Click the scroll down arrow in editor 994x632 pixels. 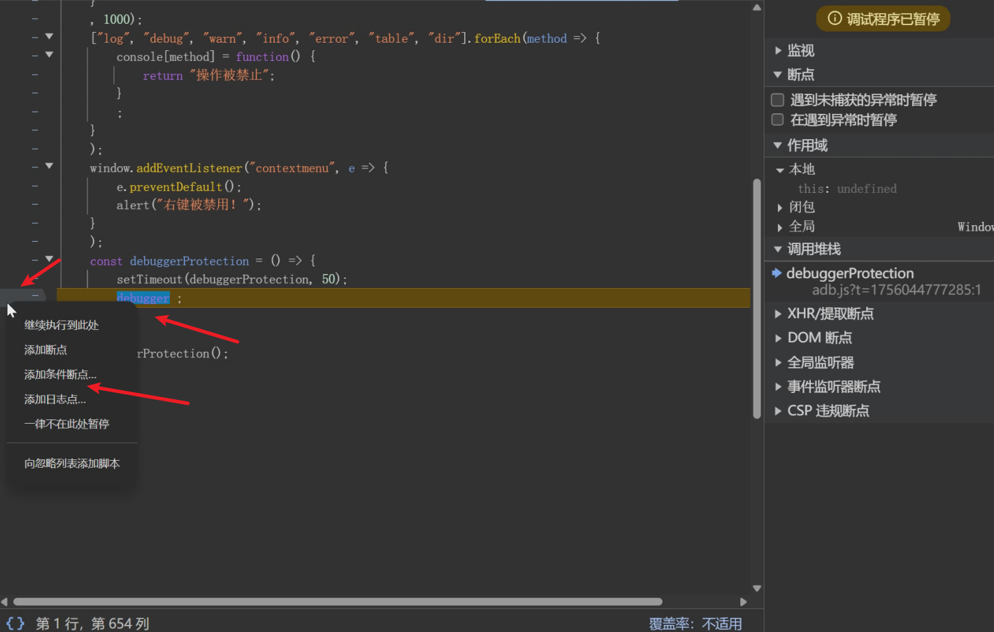756,589
